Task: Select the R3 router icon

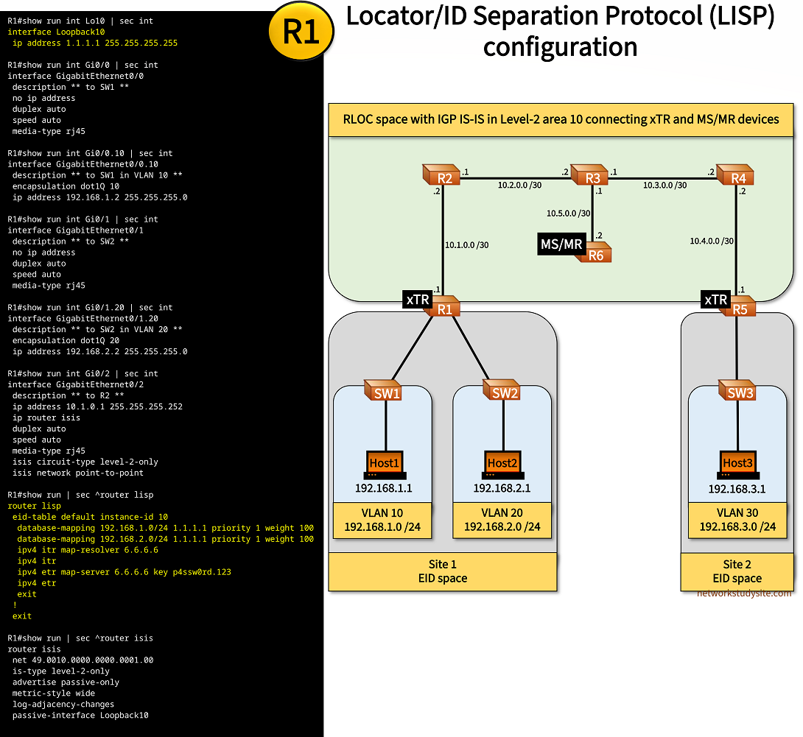Action: 592,177
